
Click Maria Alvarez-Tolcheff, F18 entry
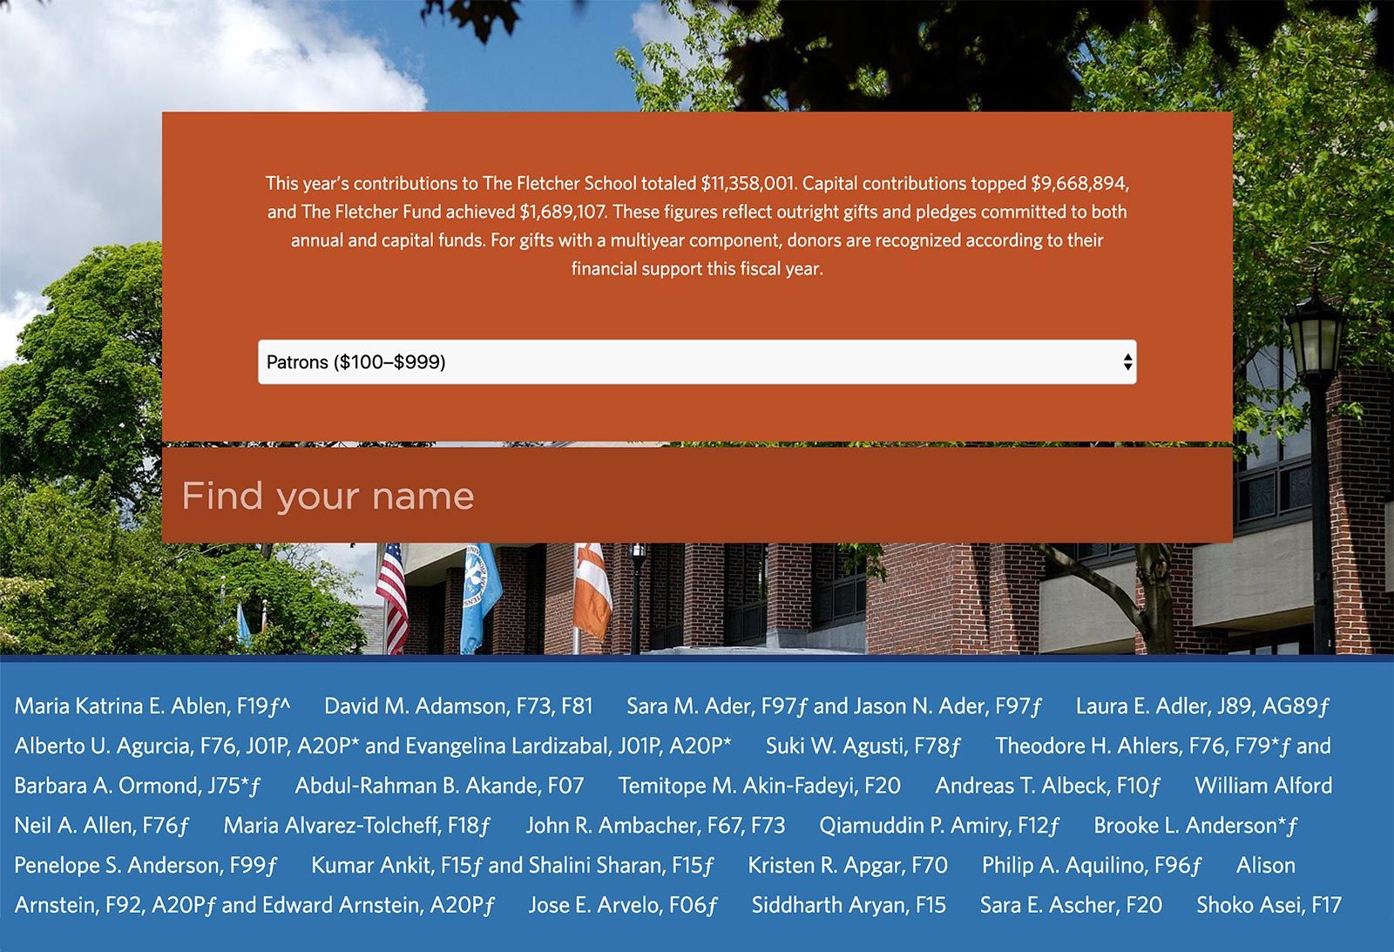click(357, 825)
